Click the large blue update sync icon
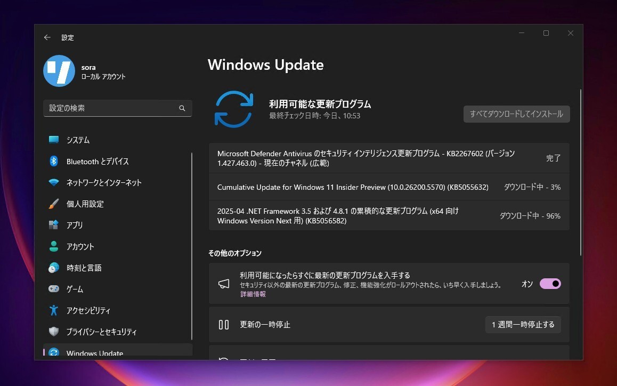The image size is (617, 386). tap(234, 109)
